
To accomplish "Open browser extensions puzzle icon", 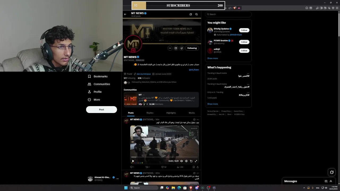I will tap(307, 8).
